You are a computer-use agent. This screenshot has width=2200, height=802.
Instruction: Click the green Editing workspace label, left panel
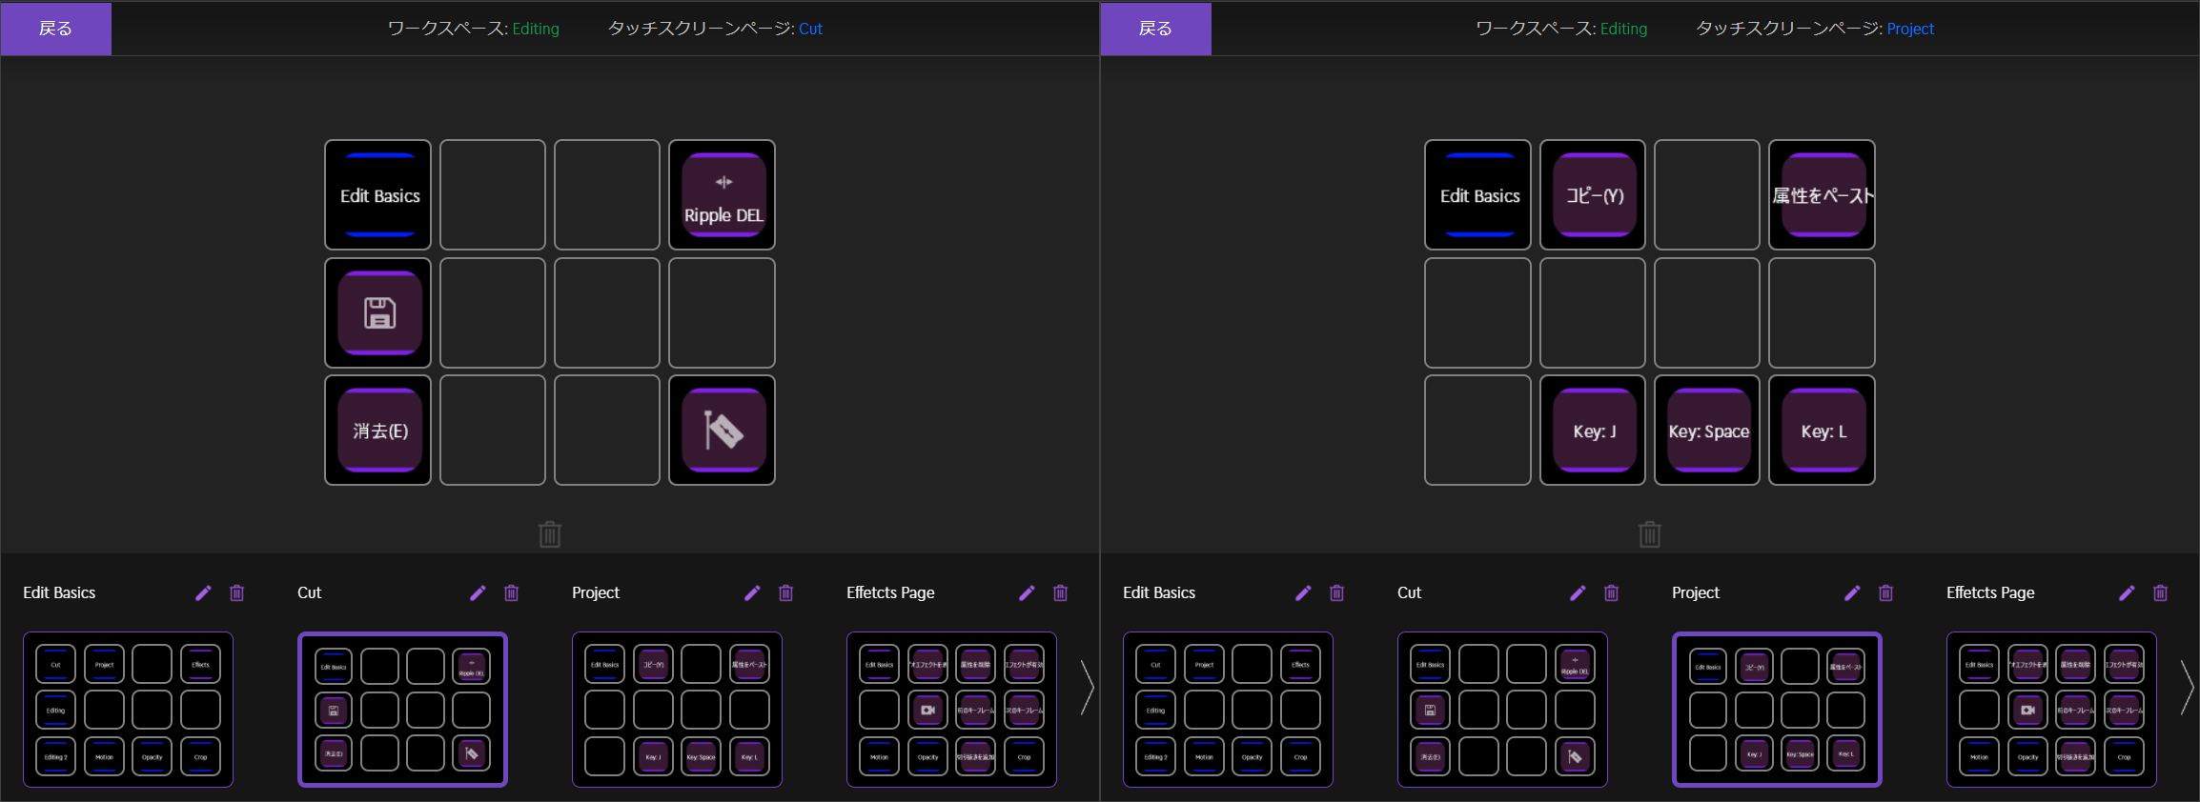(536, 29)
